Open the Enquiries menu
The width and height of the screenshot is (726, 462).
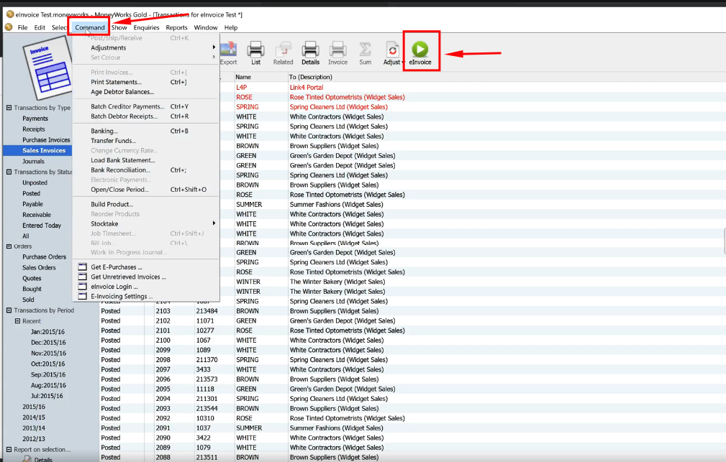tap(146, 27)
